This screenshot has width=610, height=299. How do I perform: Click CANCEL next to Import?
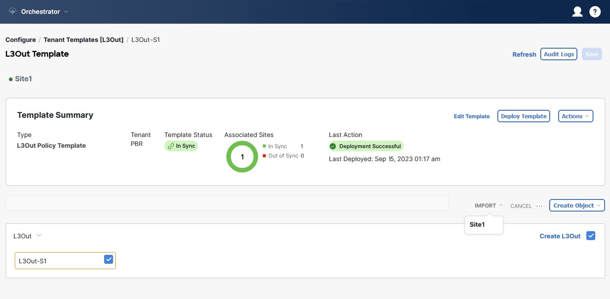[521, 206]
